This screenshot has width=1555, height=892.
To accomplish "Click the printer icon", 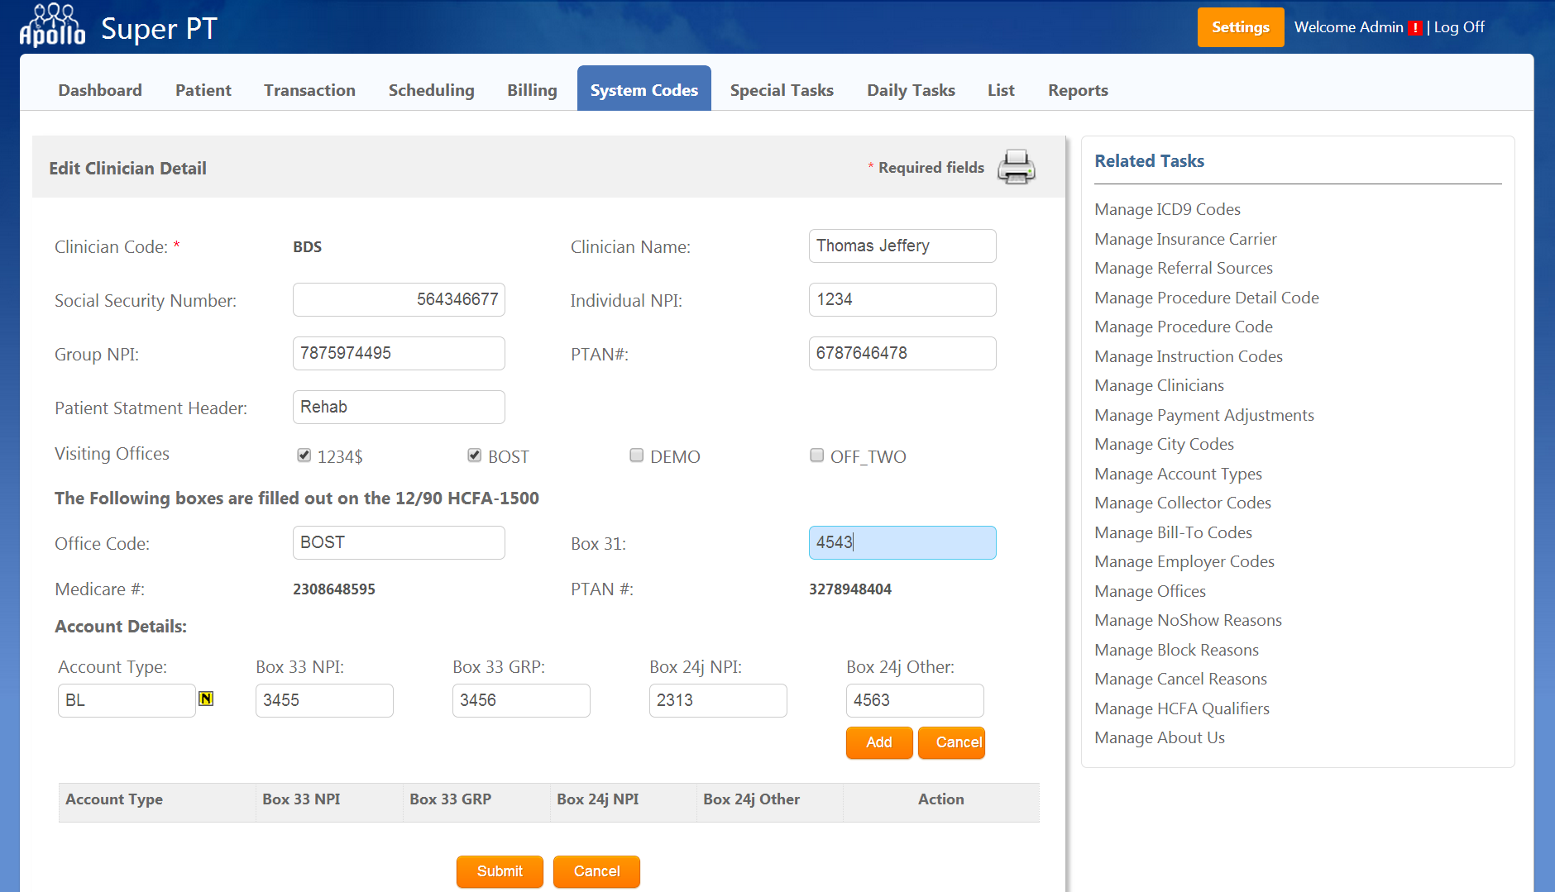I will (1016, 167).
